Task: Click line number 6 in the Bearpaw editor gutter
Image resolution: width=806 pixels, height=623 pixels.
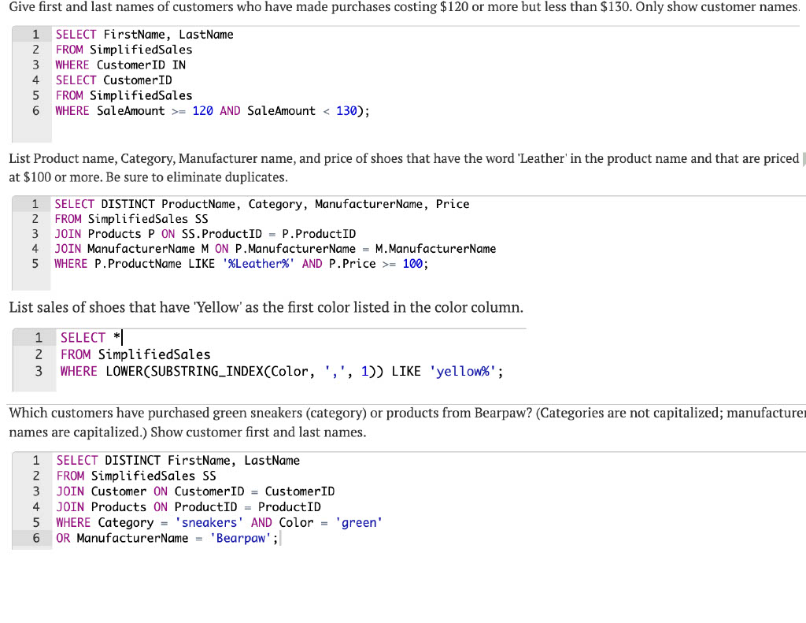Action: coord(36,538)
